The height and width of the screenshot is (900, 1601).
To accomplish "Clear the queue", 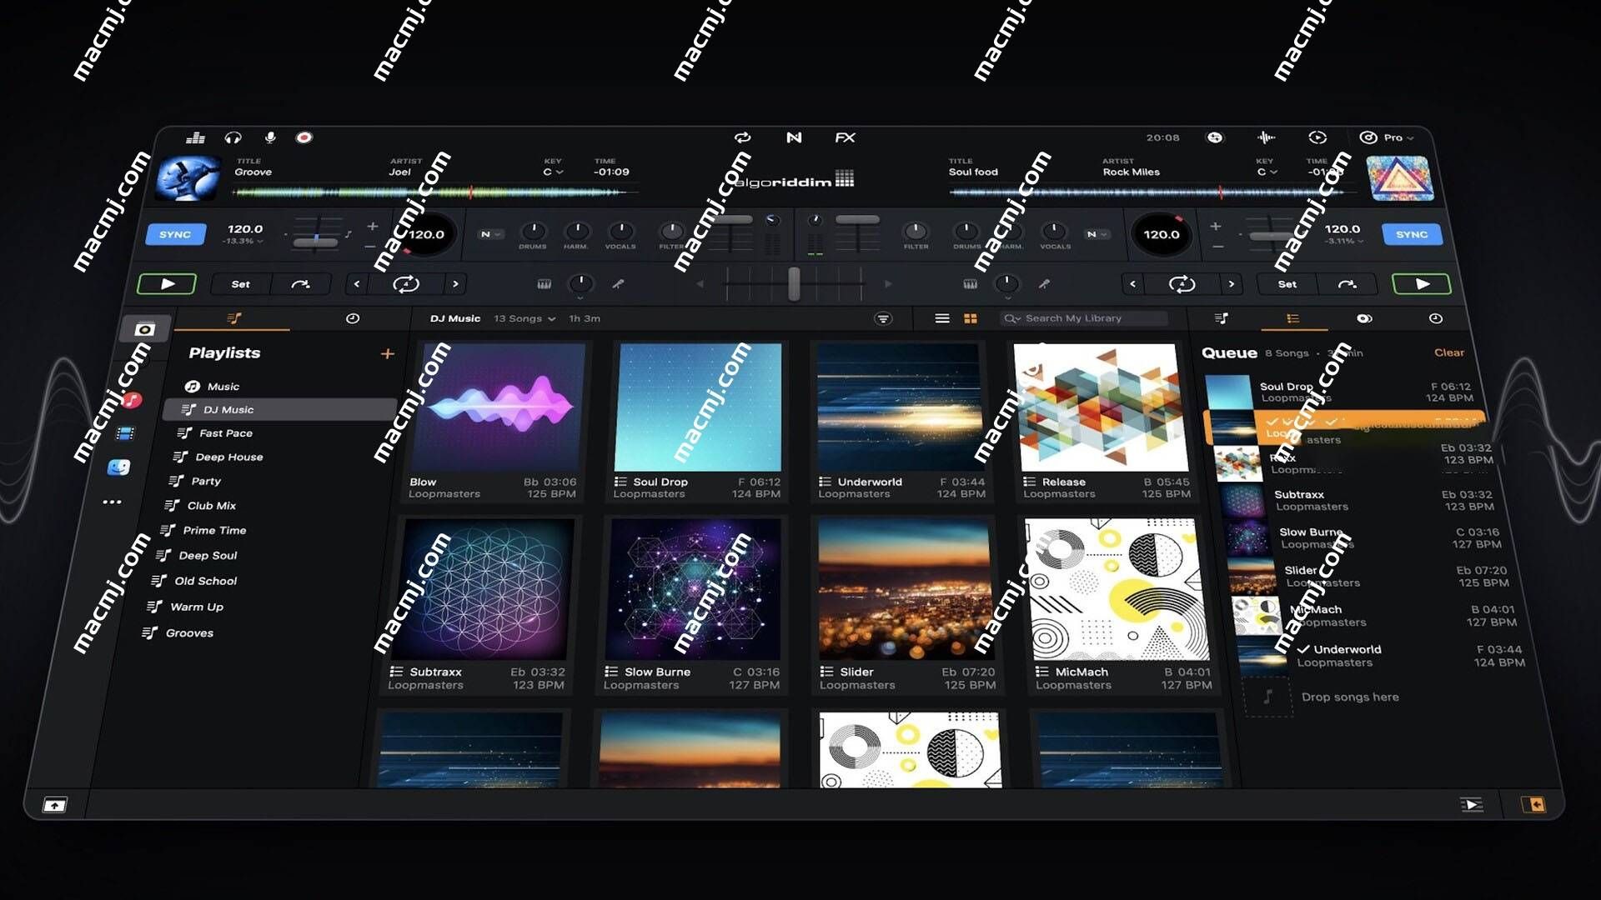I will 1449,352.
